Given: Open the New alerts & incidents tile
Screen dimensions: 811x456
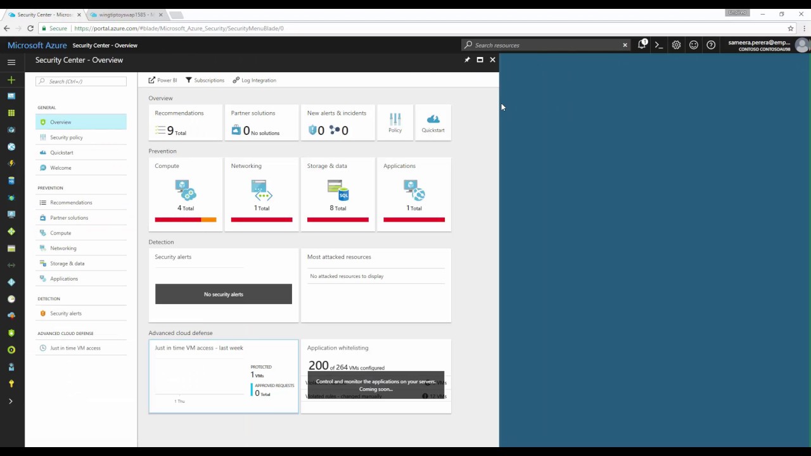Looking at the screenshot, I should pos(338,123).
